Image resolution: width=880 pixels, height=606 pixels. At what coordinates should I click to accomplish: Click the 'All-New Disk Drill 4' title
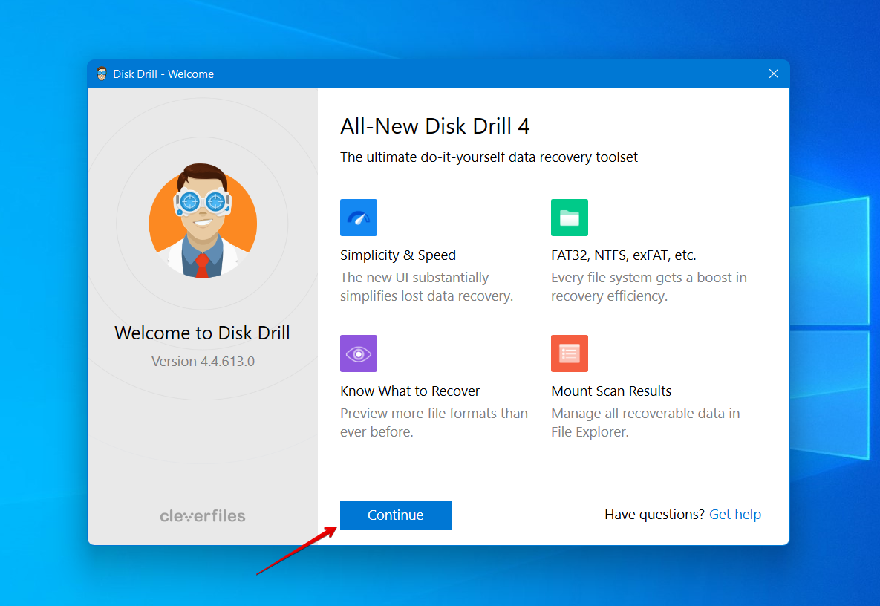(435, 126)
